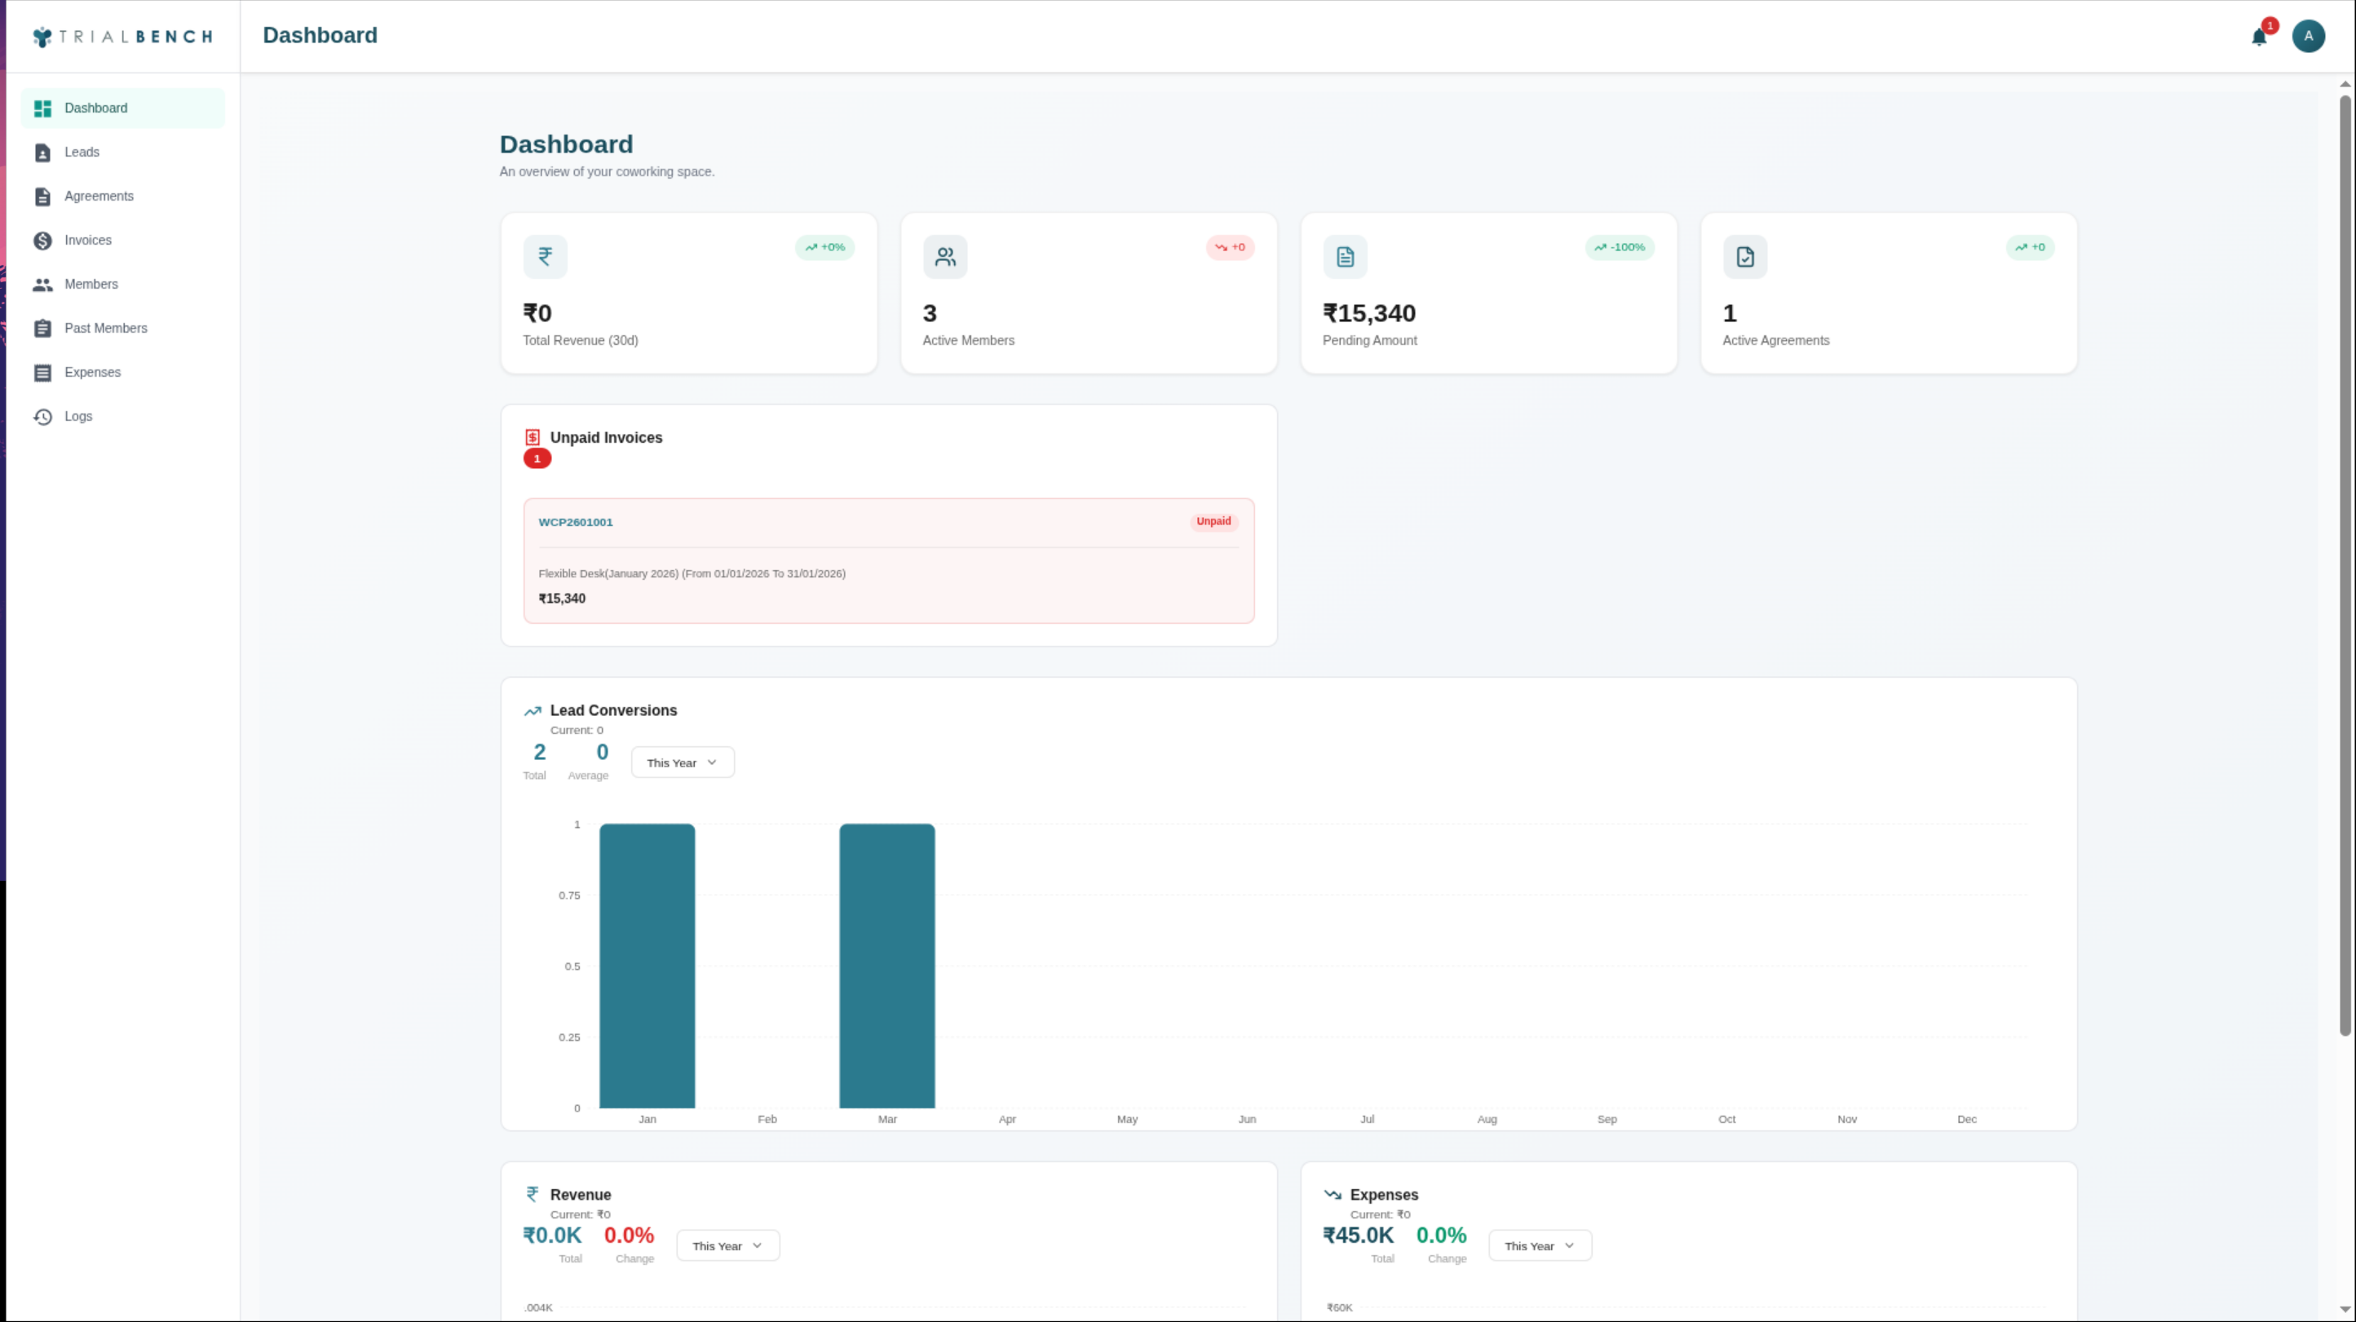
Task: Open Agreements in the sidebar
Action: coord(99,196)
